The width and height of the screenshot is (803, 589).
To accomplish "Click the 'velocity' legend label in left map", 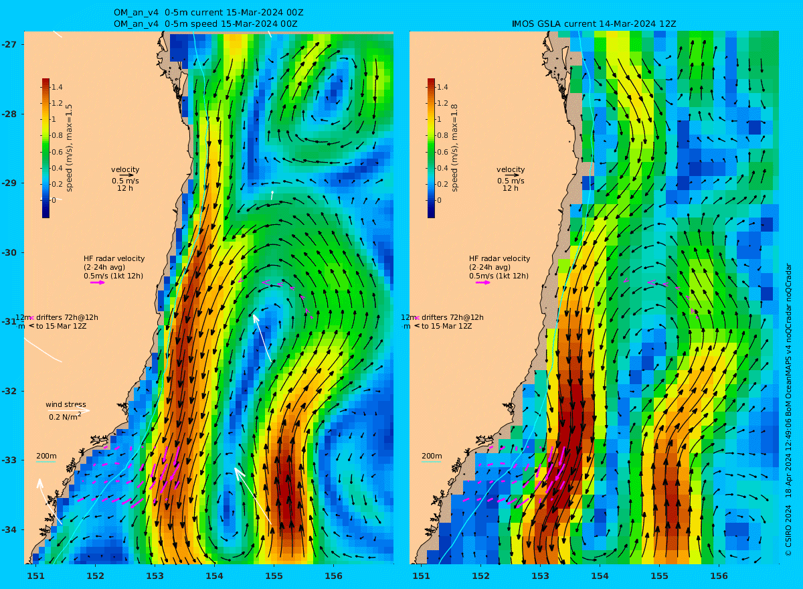I will point(125,169).
